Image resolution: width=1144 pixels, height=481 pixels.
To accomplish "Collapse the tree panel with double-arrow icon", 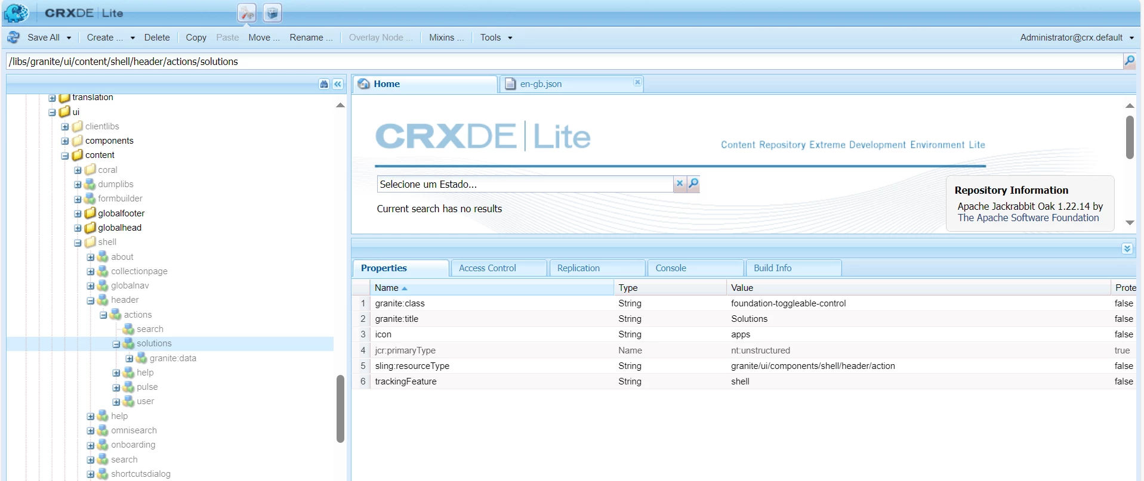I will pos(338,84).
